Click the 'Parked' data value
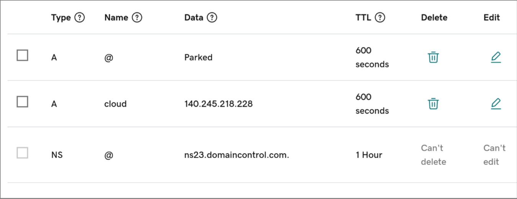 click(x=198, y=57)
